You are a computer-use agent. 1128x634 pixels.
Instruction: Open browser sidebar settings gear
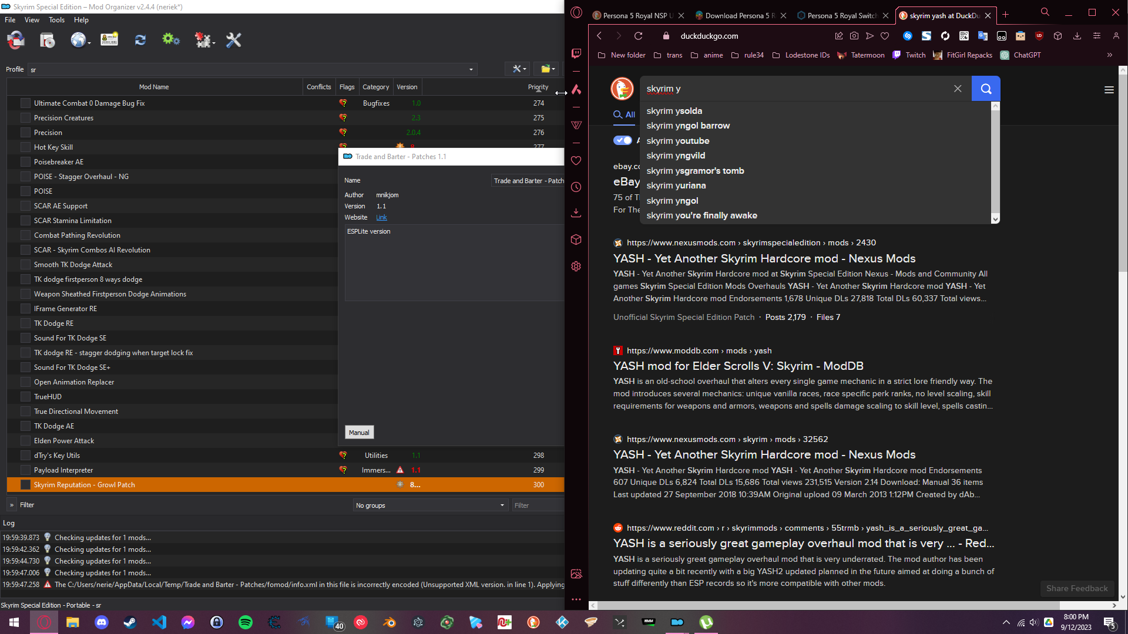576,266
